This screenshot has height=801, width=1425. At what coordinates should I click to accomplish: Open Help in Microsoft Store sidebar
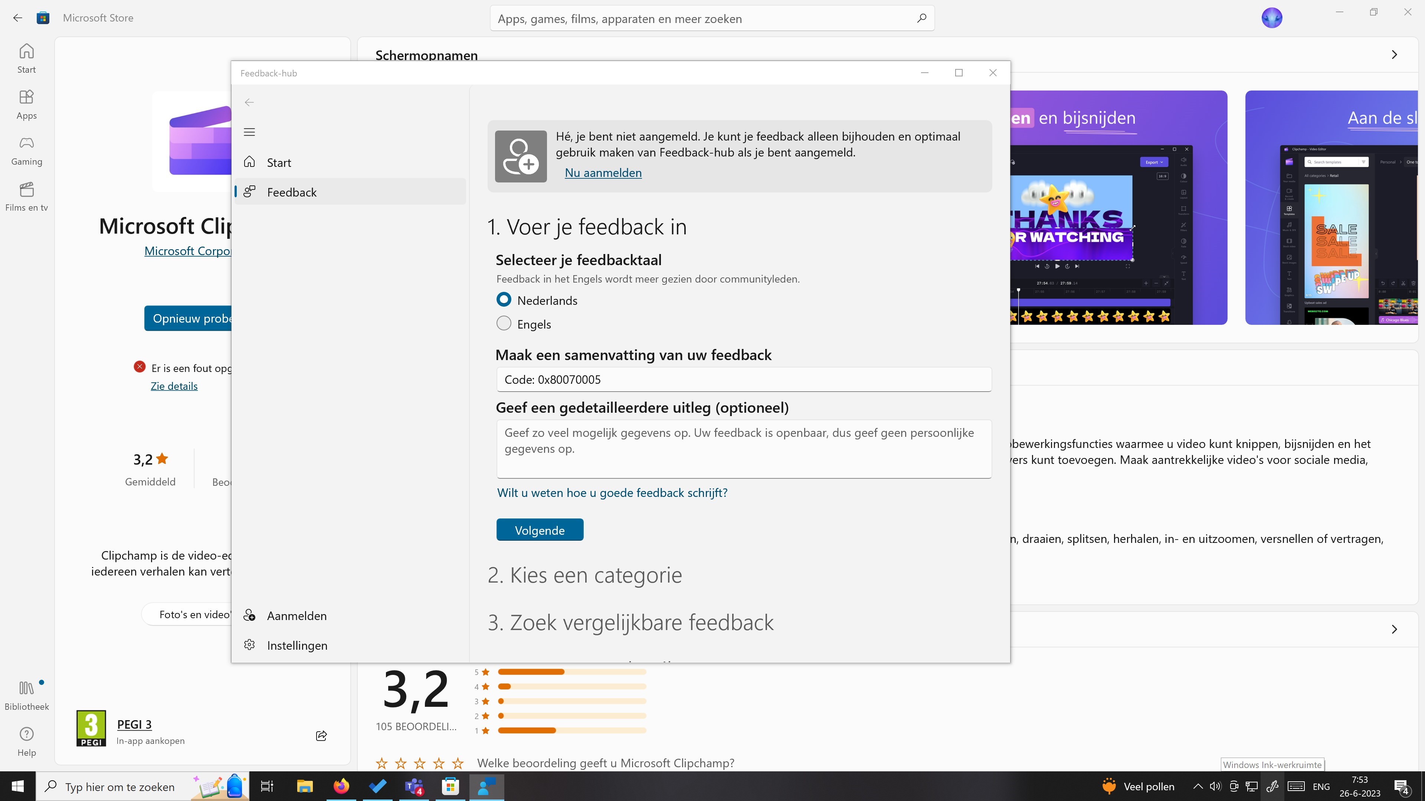click(27, 741)
